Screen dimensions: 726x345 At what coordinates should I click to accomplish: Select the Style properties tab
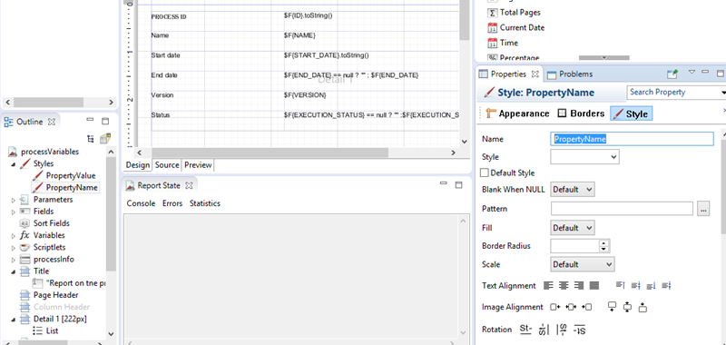point(631,113)
